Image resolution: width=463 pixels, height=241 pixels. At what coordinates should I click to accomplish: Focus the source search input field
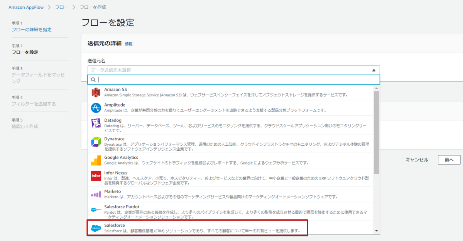pyautogui.click(x=233, y=80)
